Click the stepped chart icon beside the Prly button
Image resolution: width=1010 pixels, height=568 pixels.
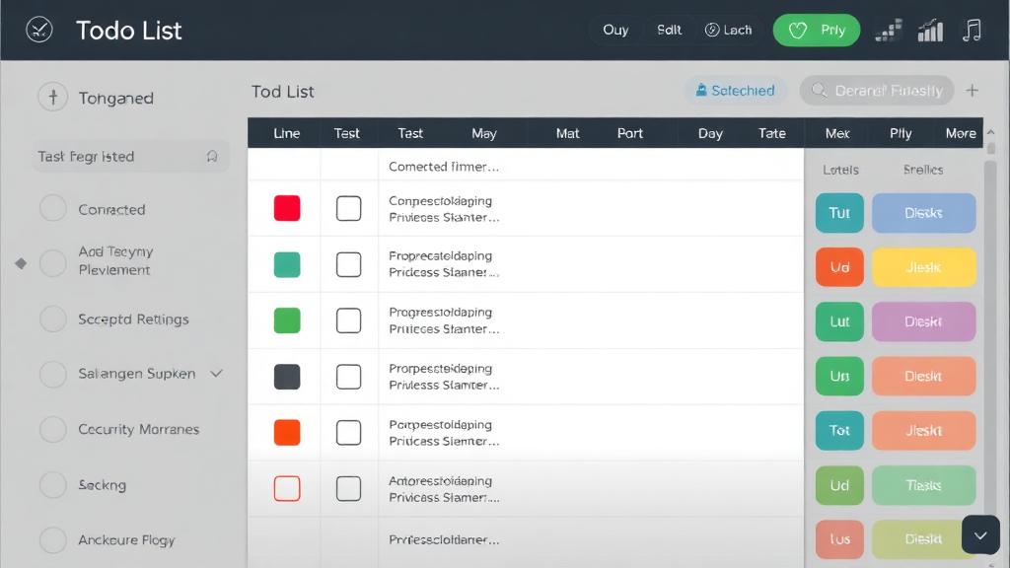(886, 30)
